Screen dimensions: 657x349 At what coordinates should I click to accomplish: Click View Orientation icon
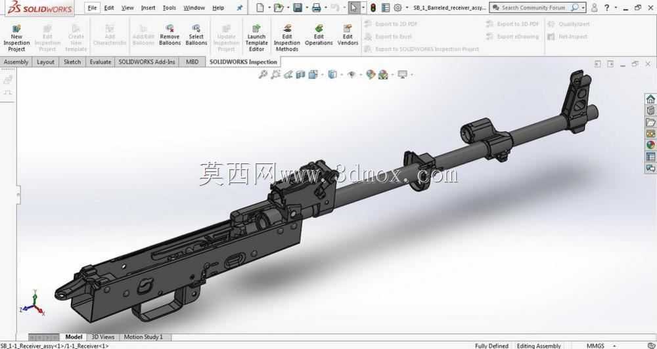pyautogui.click(x=313, y=75)
